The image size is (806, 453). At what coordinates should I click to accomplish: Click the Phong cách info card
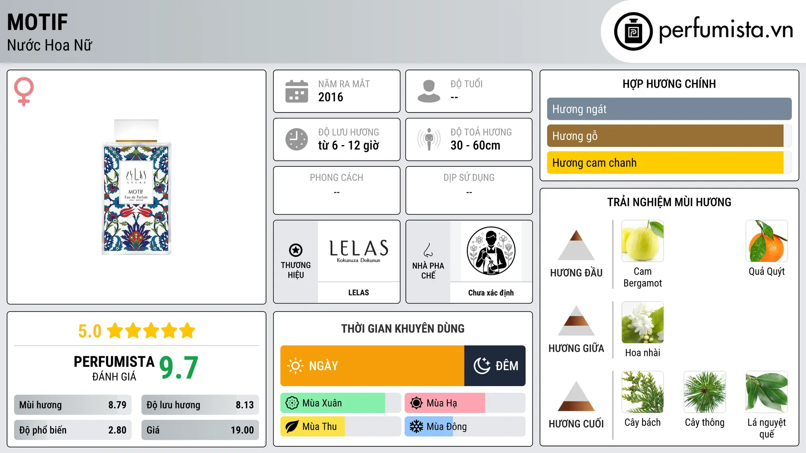[336, 190]
